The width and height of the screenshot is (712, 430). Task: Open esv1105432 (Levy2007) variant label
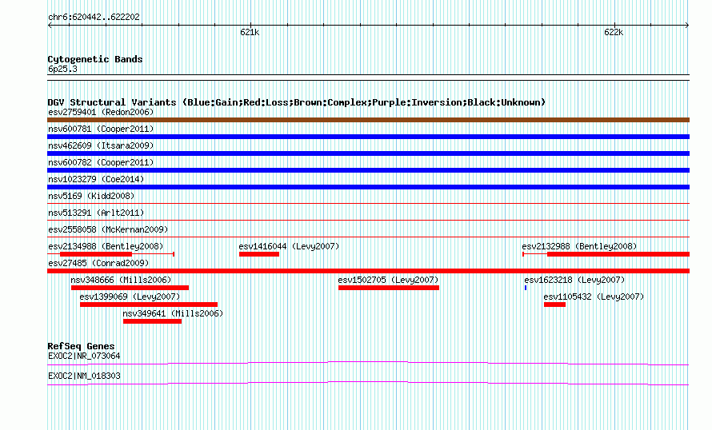coord(594,297)
